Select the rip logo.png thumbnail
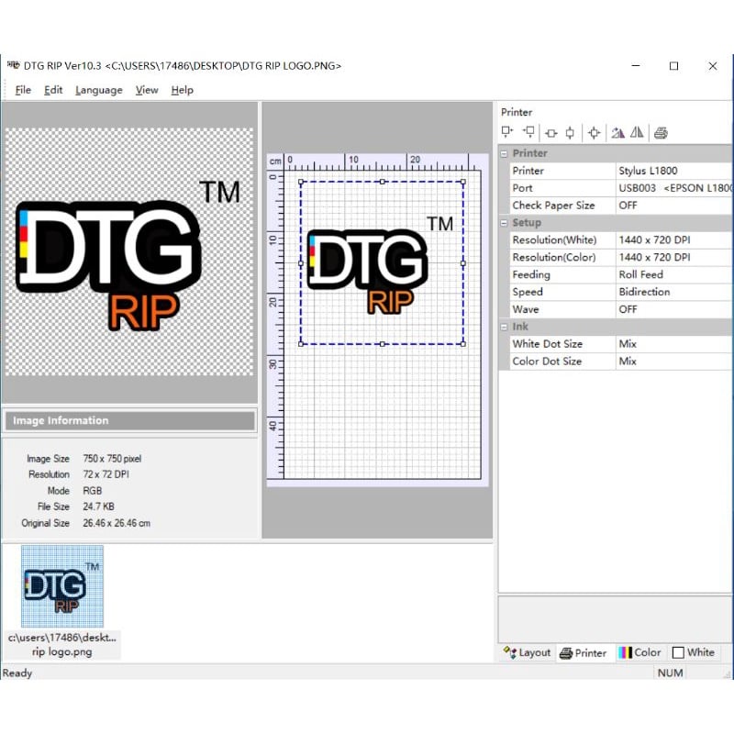734x734 pixels. tap(62, 587)
